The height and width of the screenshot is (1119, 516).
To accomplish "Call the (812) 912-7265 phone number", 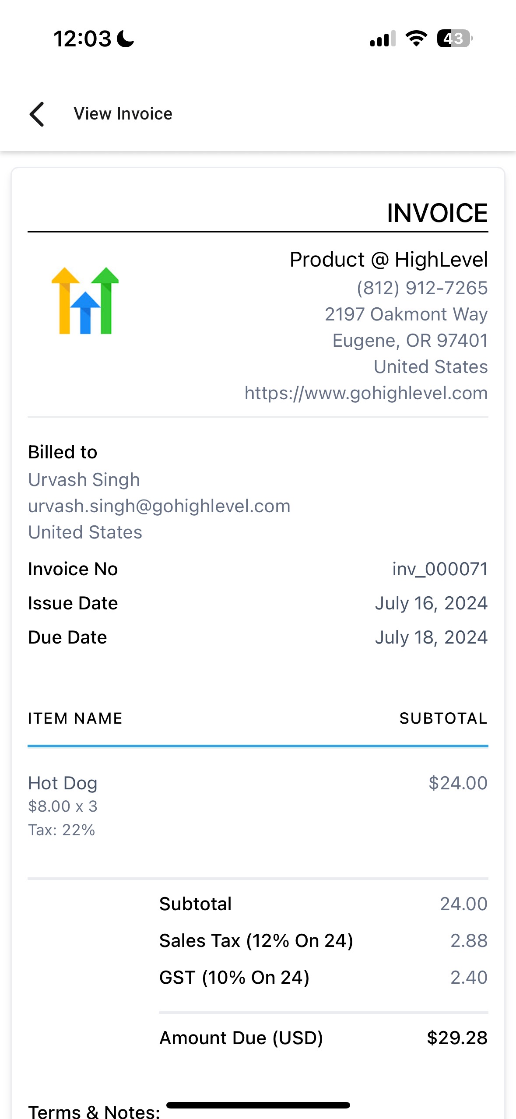I will click(422, 288).
